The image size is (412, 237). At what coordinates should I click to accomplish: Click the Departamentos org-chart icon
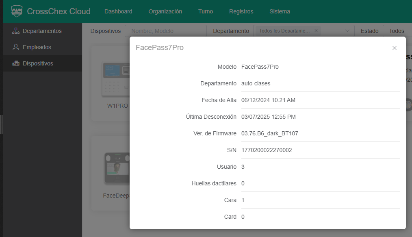[x=16, y=31]
